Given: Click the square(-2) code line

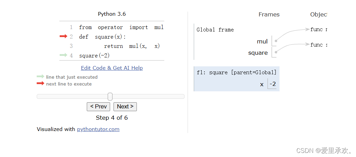Looking at the screenshot, I should click(x=94, y=56).
